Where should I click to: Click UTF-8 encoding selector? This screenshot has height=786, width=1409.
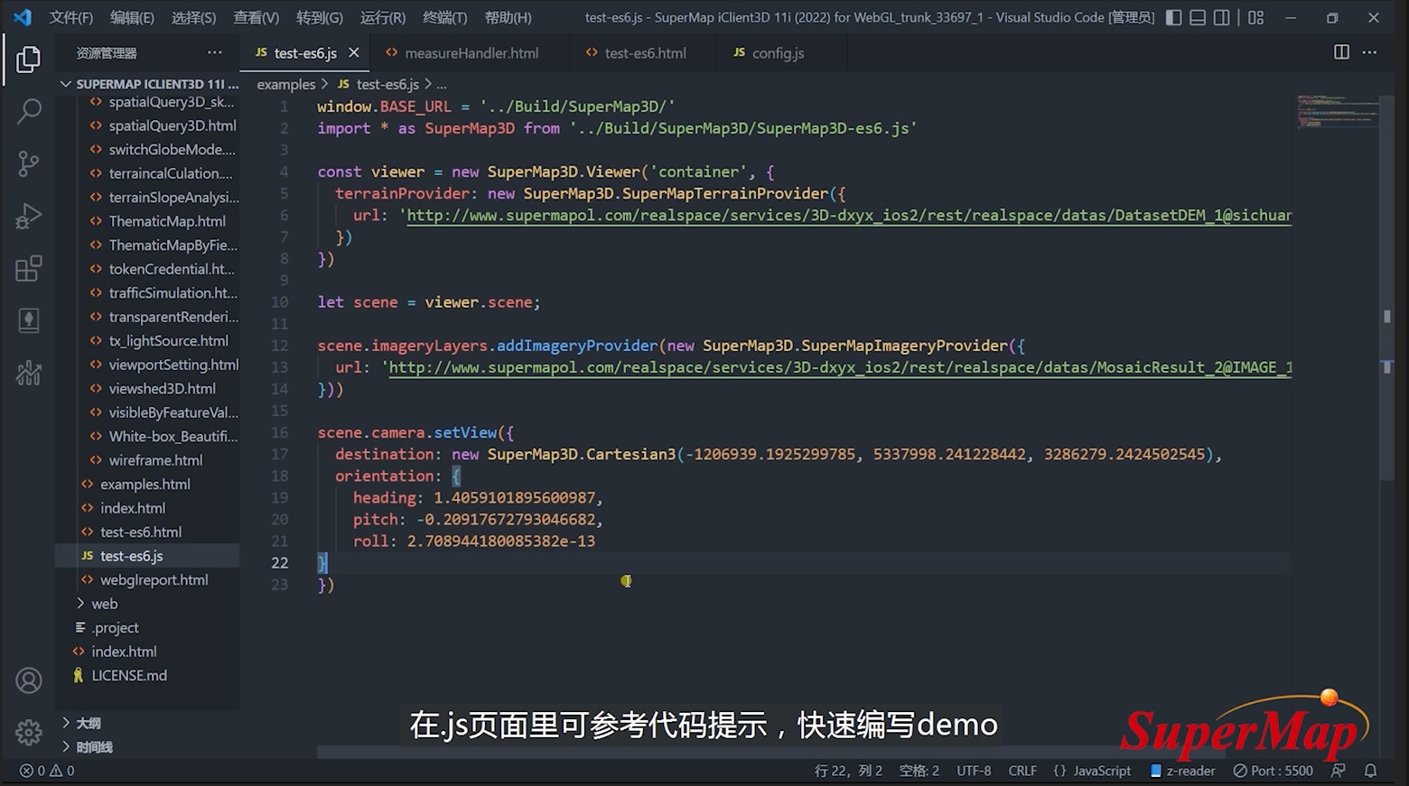[x=974, y=771]
